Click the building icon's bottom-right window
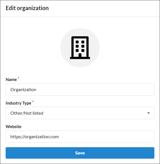 click(83, 50)
